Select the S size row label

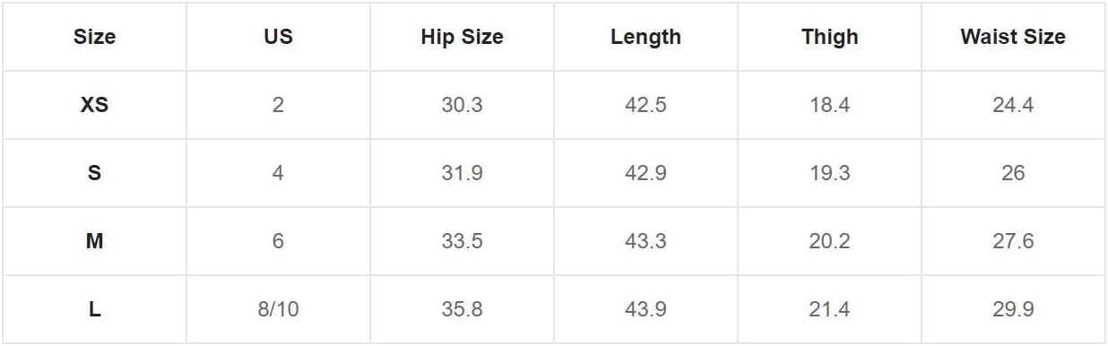pyautogui.click(x=94, y=173)
